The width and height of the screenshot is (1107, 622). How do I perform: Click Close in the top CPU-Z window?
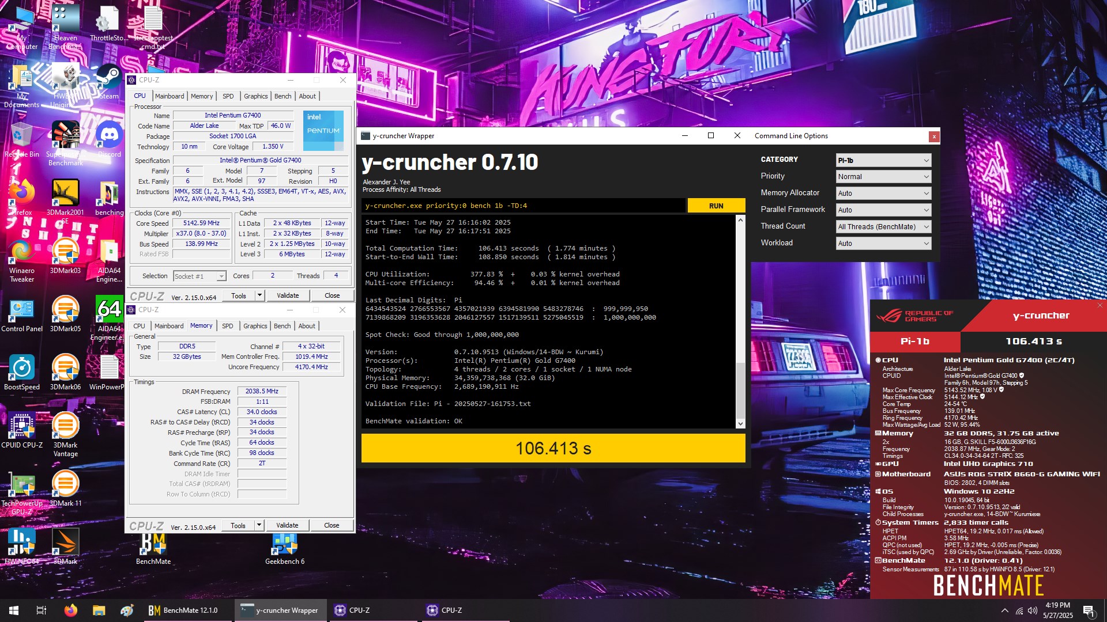click(332, 295)
